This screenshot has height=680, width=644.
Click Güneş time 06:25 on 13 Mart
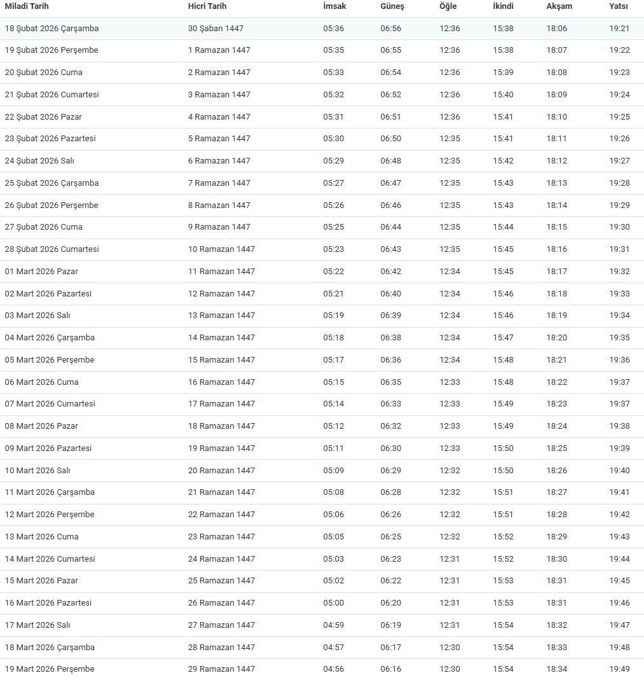point(391,537)
